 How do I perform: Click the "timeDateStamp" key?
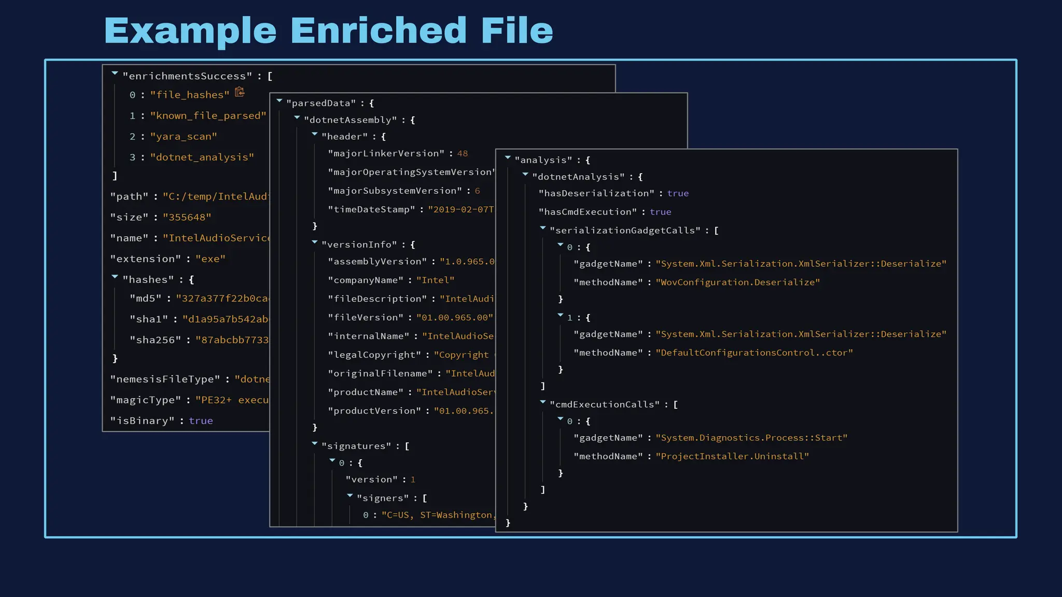371,209
